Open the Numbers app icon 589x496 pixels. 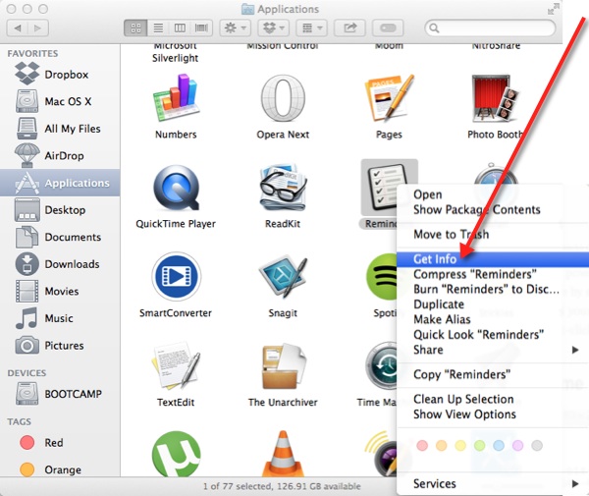click(176, 97)
